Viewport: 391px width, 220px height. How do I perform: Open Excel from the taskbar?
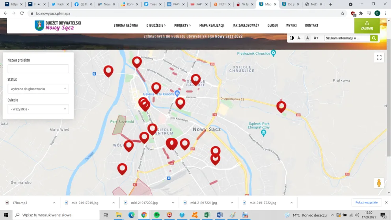(x=207, y=215)
